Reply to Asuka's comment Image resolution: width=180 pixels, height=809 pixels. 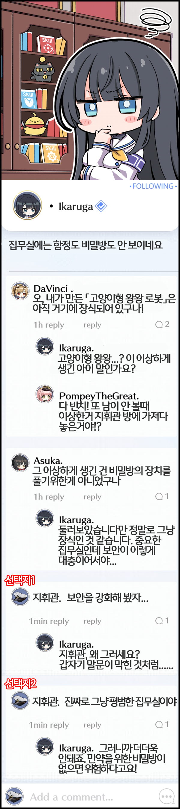coord(92,497)
